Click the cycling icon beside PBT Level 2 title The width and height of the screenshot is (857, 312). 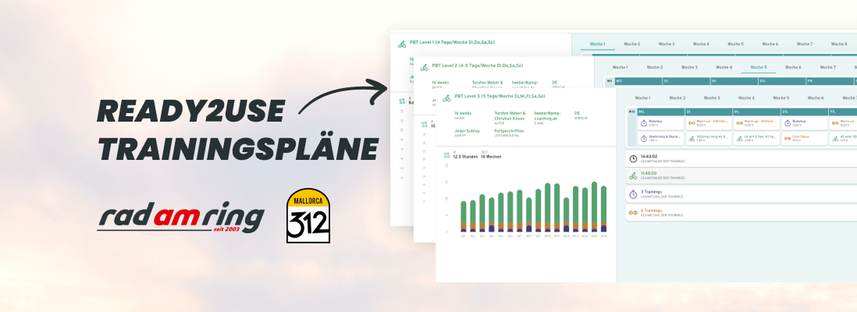pyautogui.click(x=424, y=68)
